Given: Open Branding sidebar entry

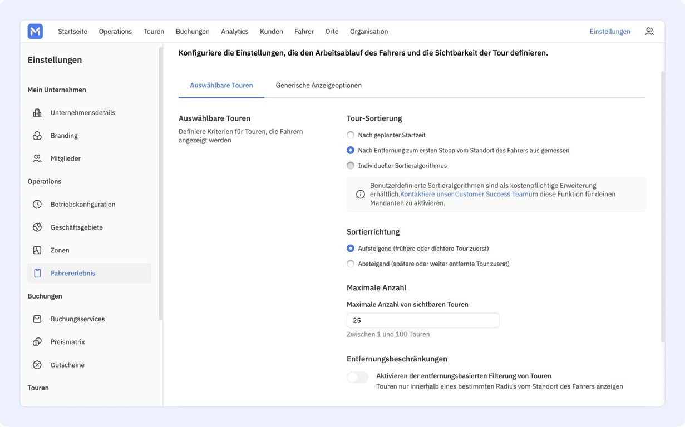Looking at the screenshot, I should coord(89,136).
